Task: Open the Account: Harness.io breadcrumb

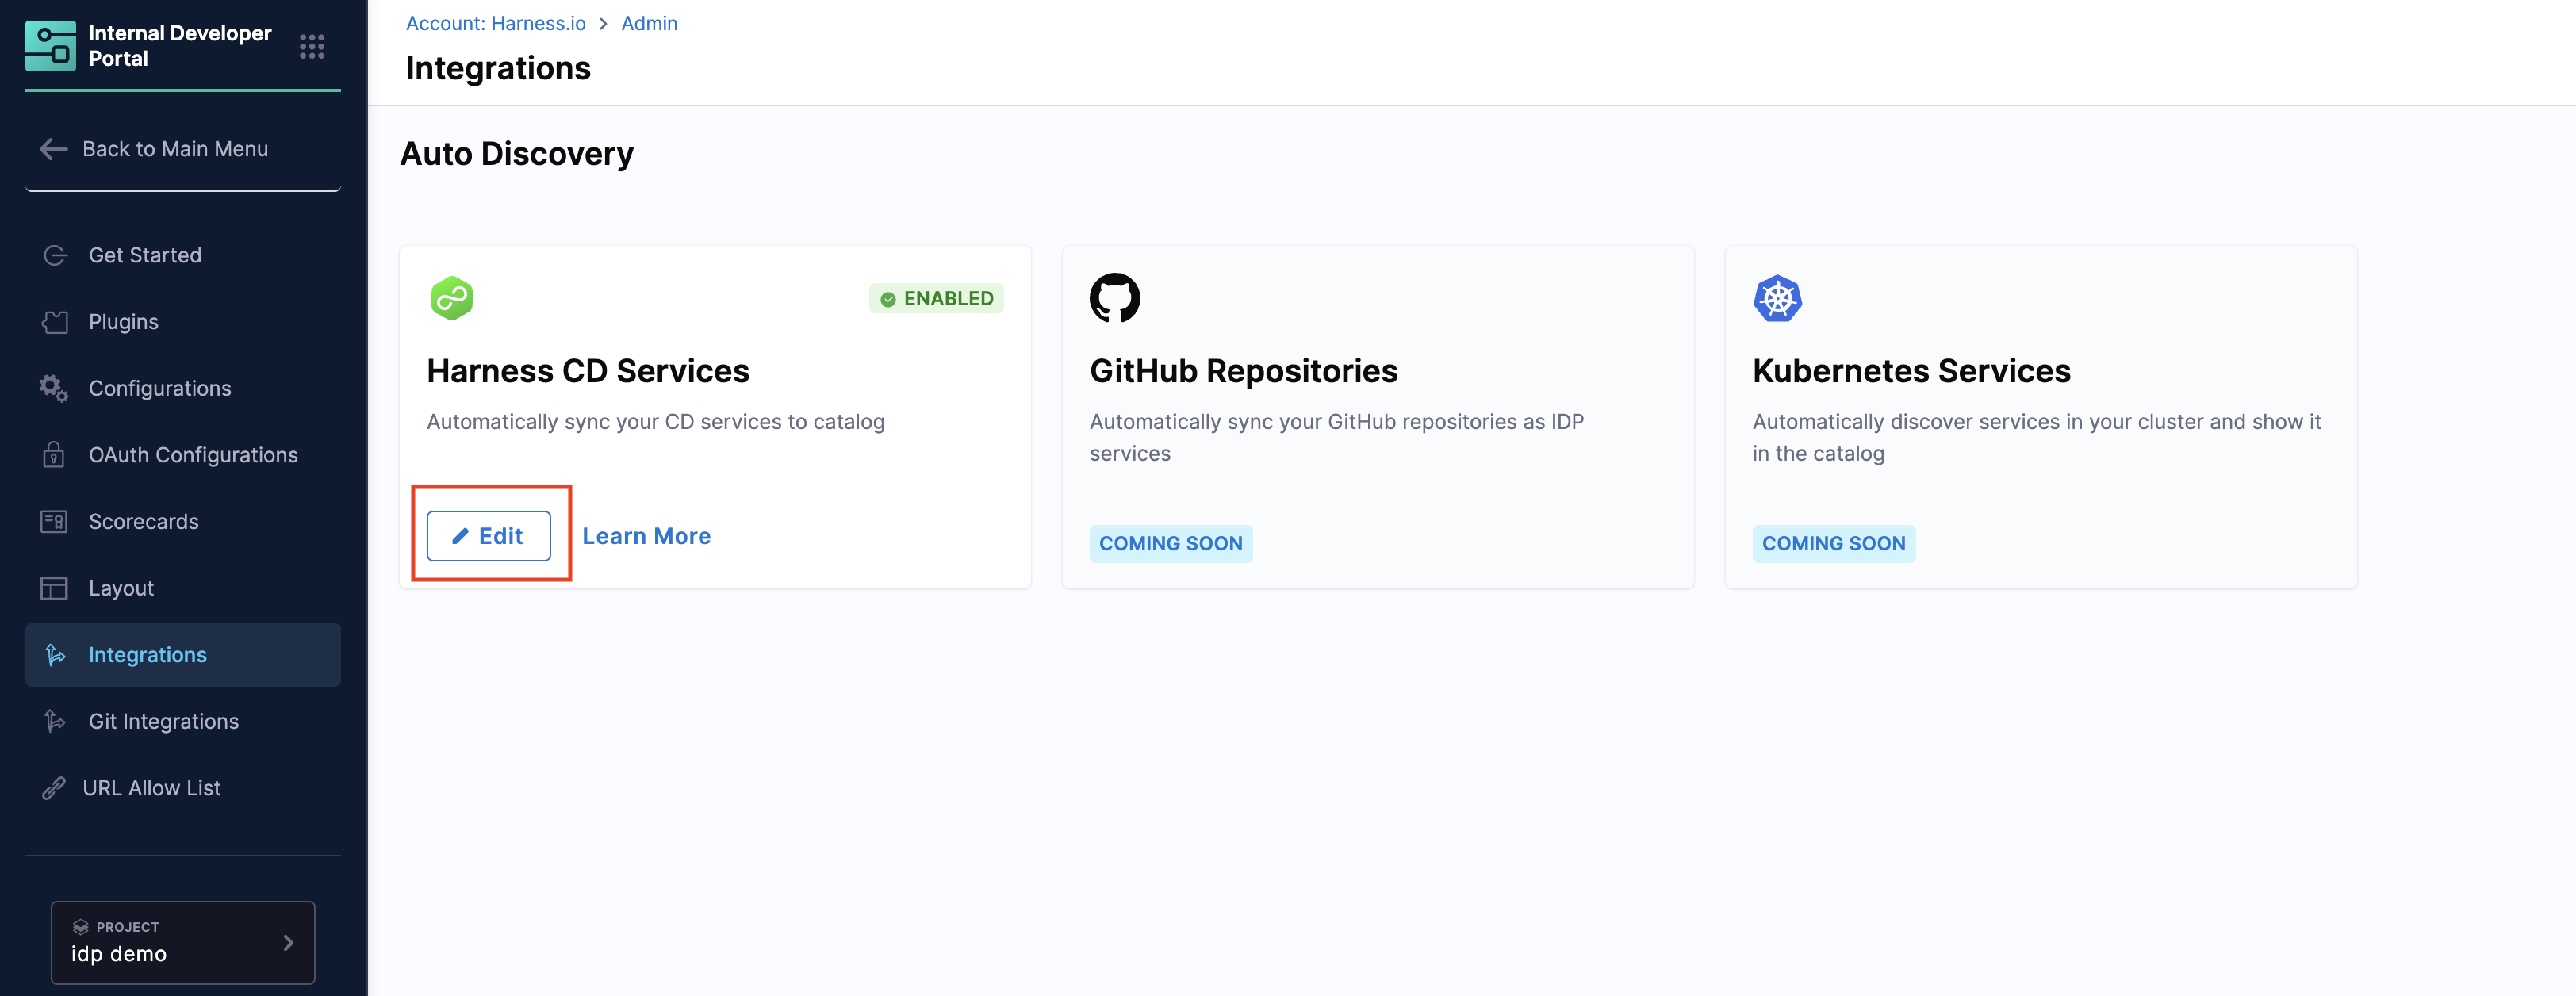Action: (x=495, y=23)
